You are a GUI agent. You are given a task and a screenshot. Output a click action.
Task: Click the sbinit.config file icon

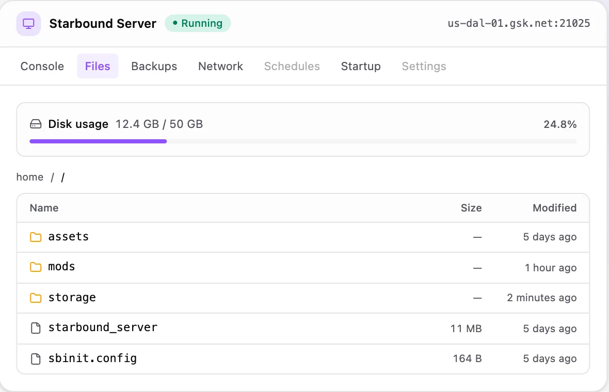36,358
